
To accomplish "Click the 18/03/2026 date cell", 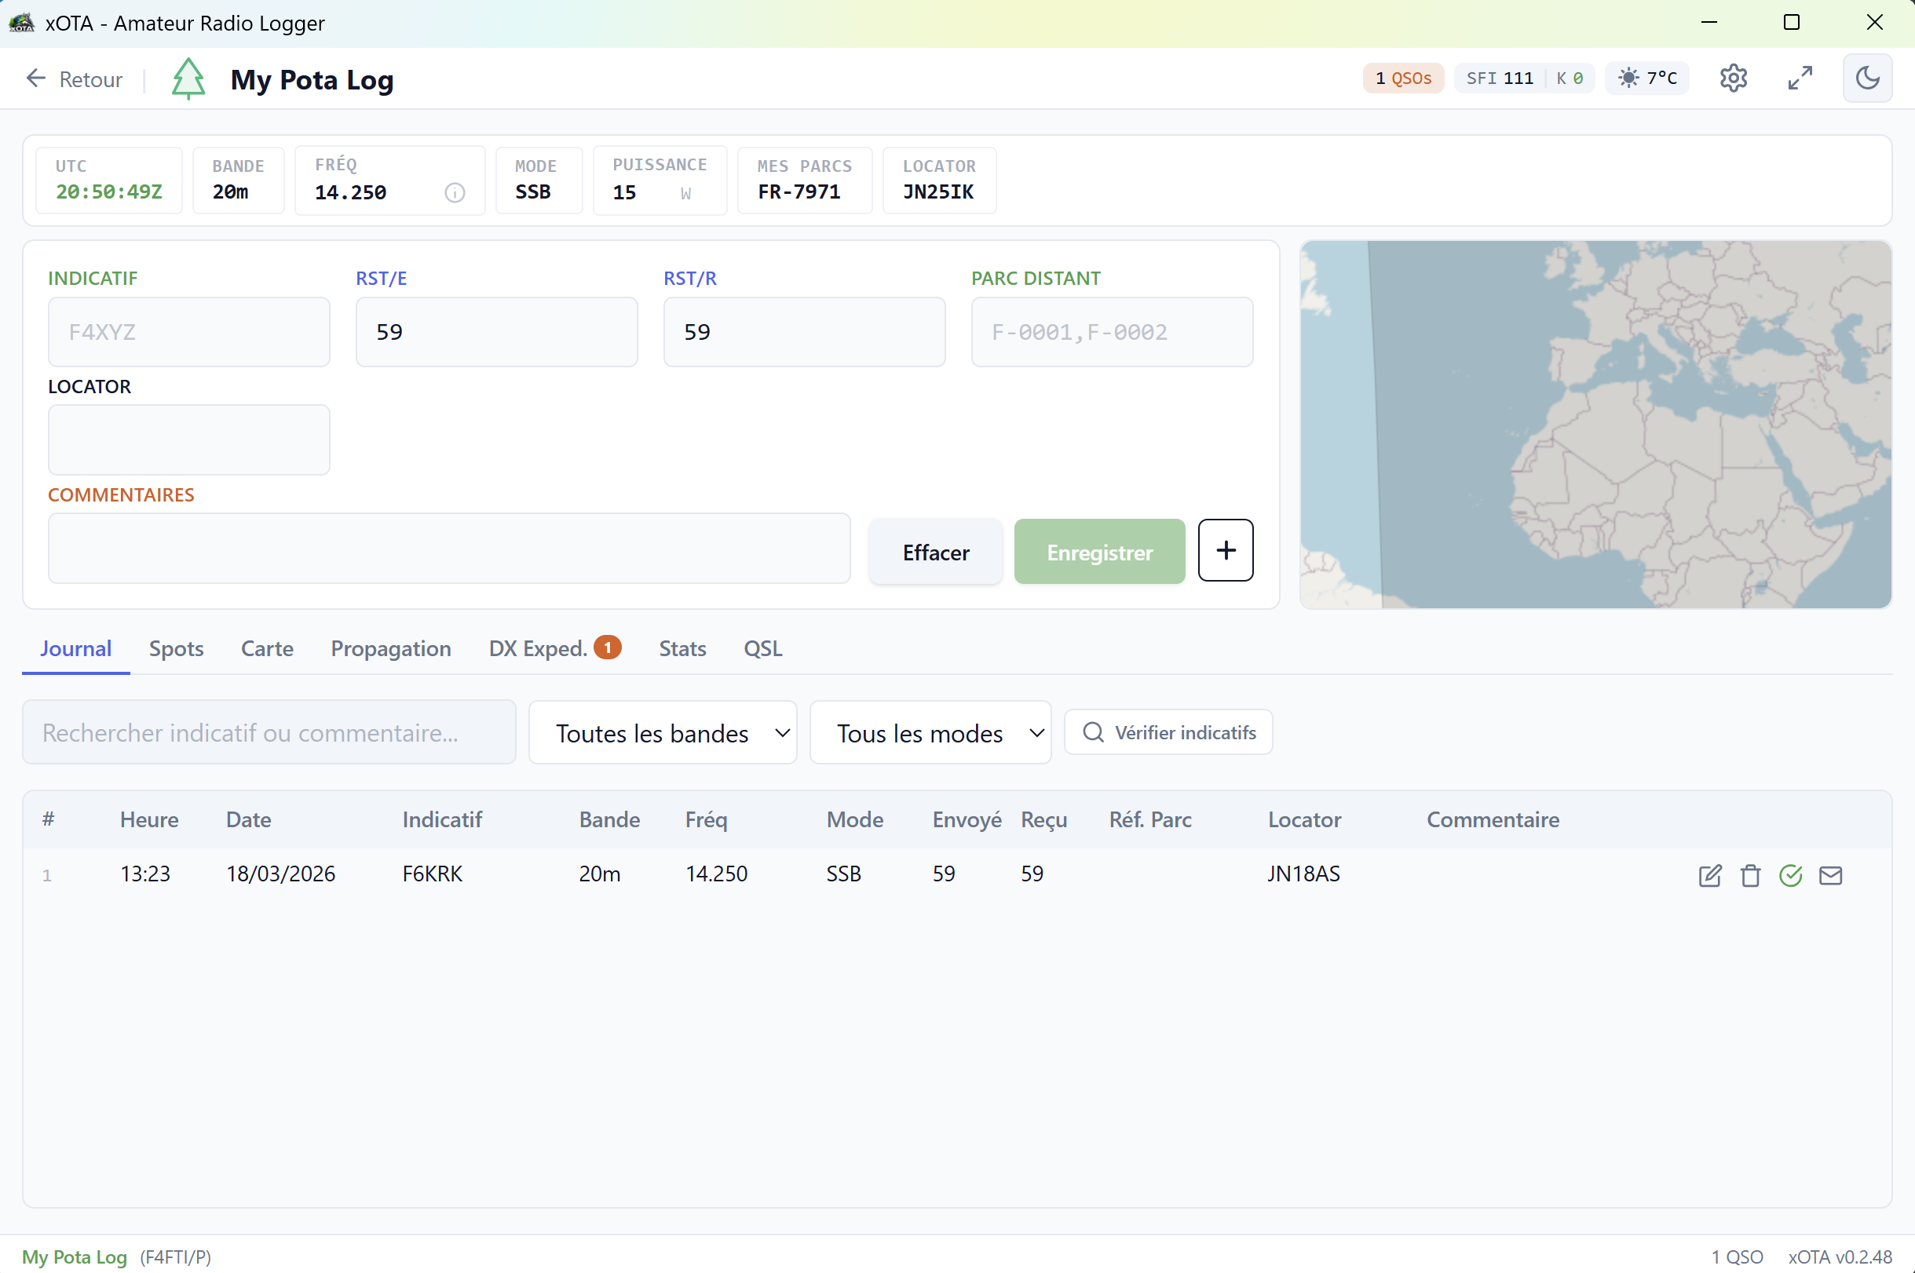I will click(x=281, y=874).
